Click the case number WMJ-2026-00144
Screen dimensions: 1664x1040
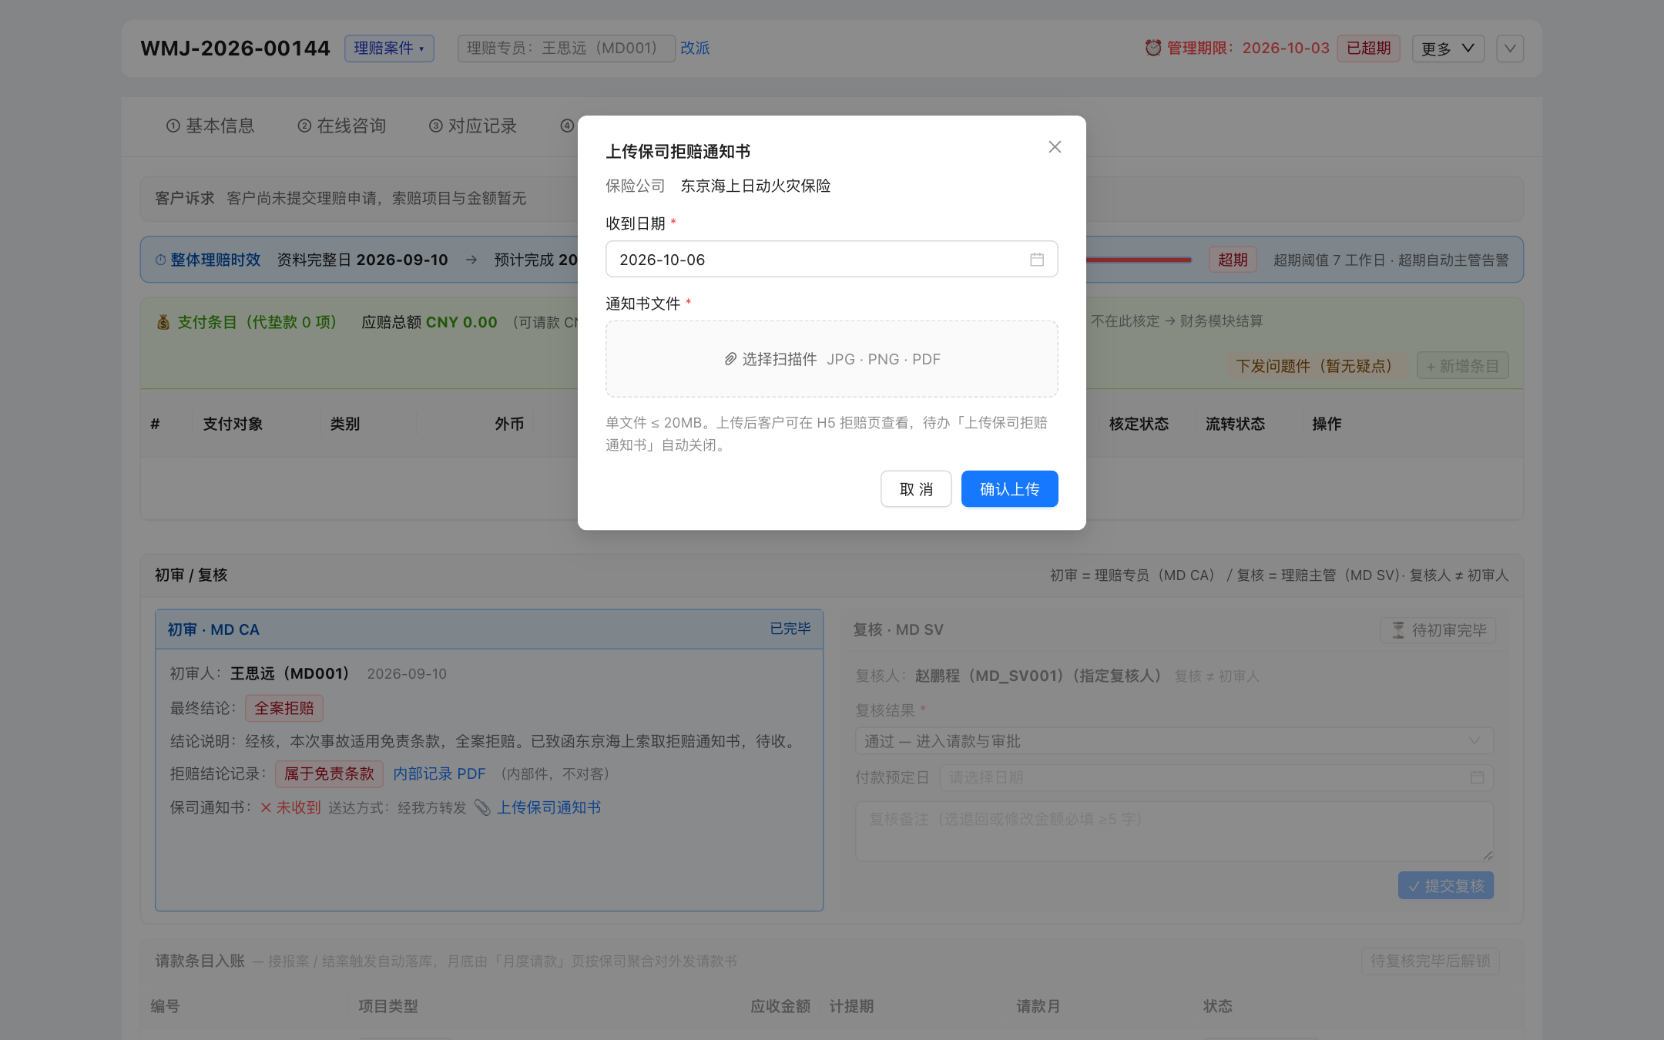coord(235,49)
